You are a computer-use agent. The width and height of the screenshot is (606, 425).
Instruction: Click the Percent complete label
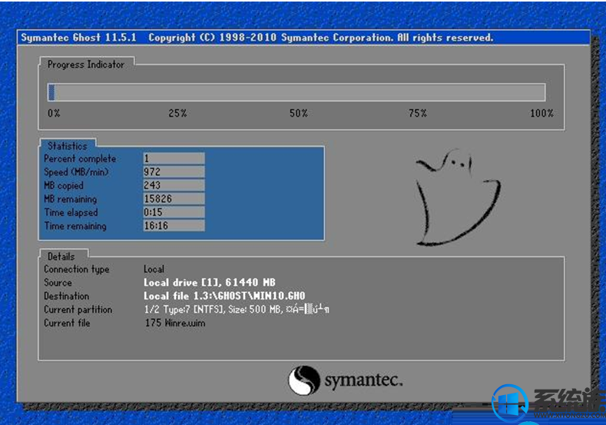pyautogui.click(x=80, y=158)
